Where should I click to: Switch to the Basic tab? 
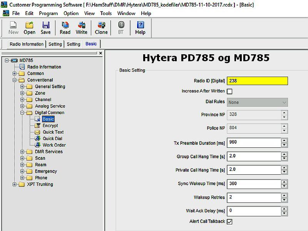pos(91,44)
